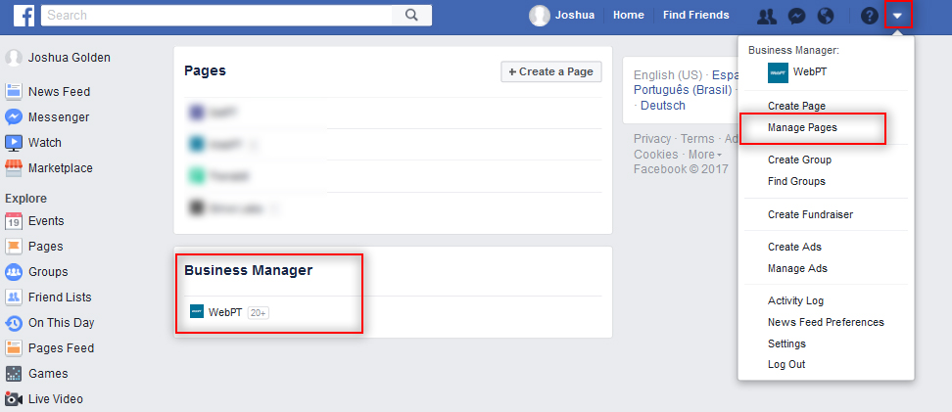Click WebPT logo in Business Manager card
The image size is (952, 412).
click(x=197, y=312)
